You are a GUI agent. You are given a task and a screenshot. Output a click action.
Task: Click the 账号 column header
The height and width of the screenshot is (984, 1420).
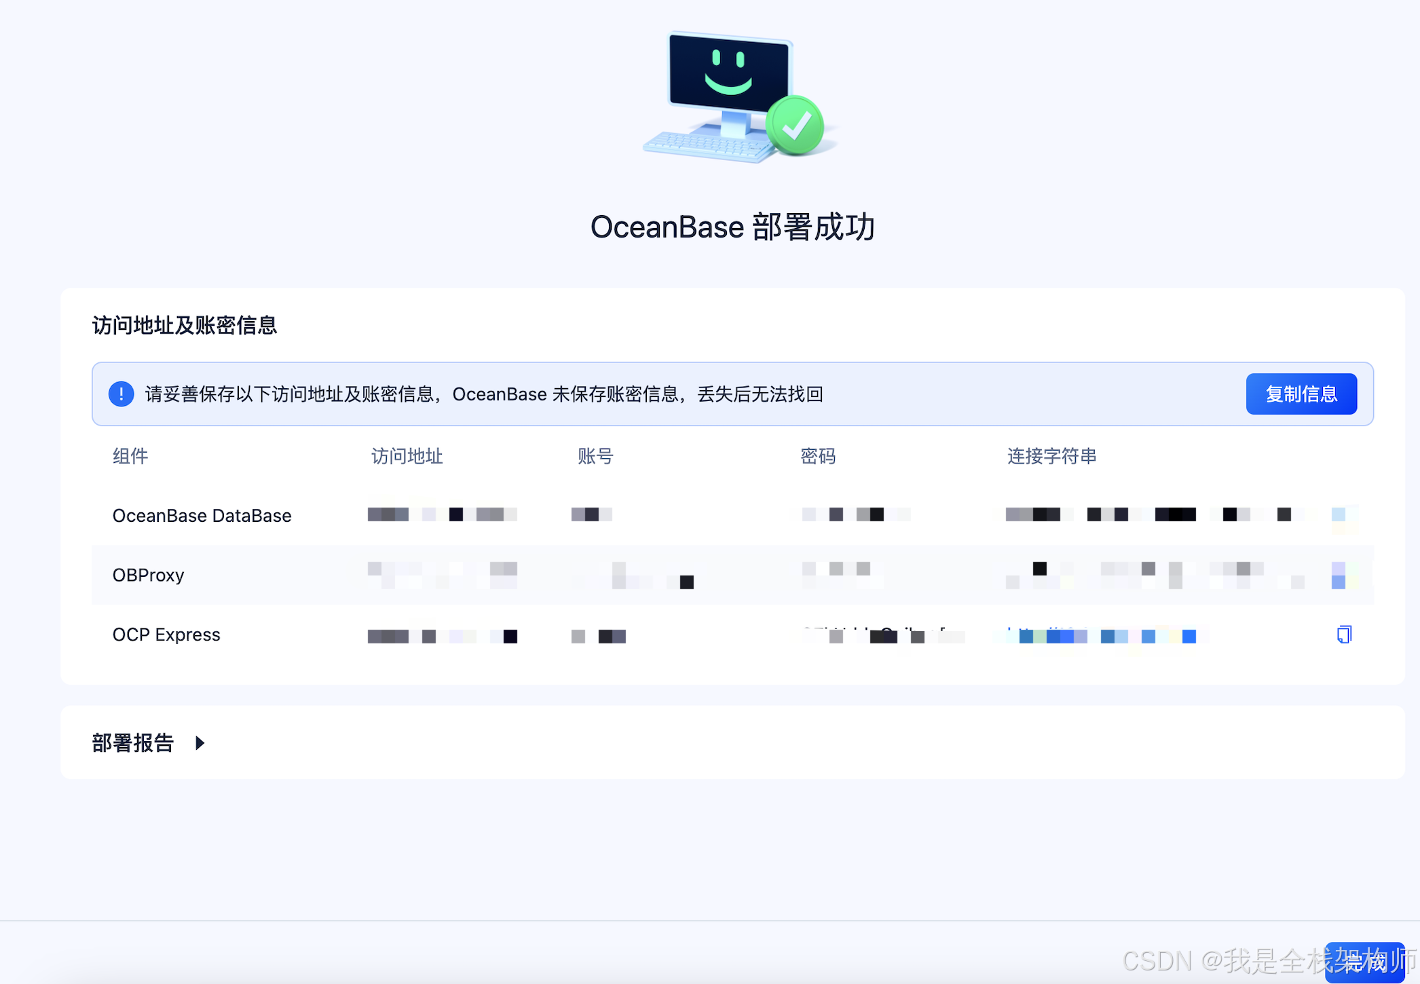click(595, 456)
